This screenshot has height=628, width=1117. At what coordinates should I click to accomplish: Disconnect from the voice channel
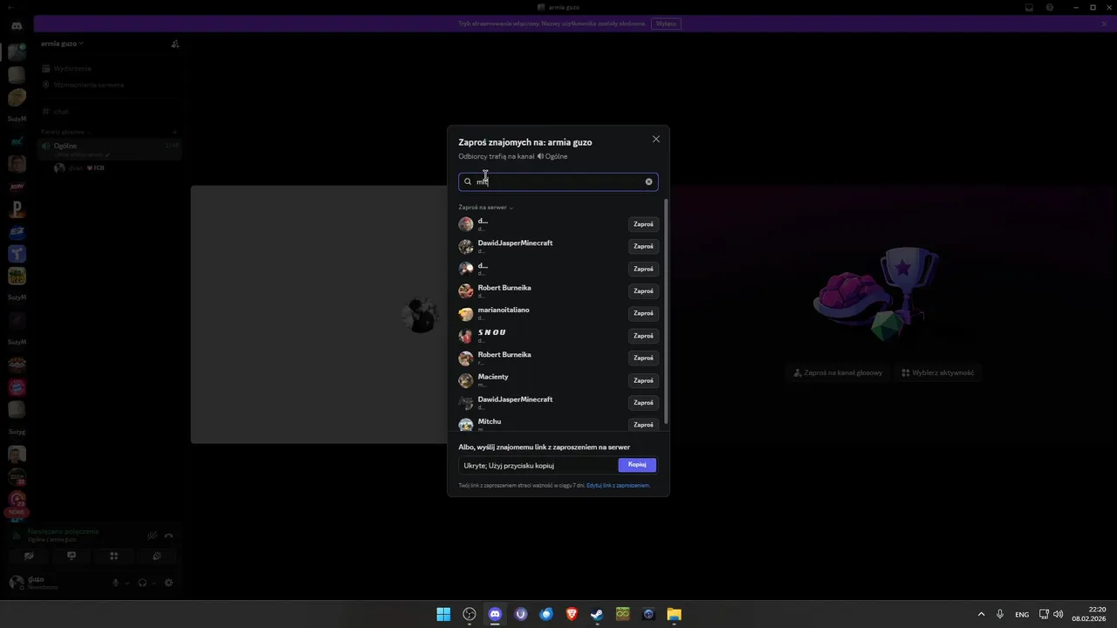[168, 536]
